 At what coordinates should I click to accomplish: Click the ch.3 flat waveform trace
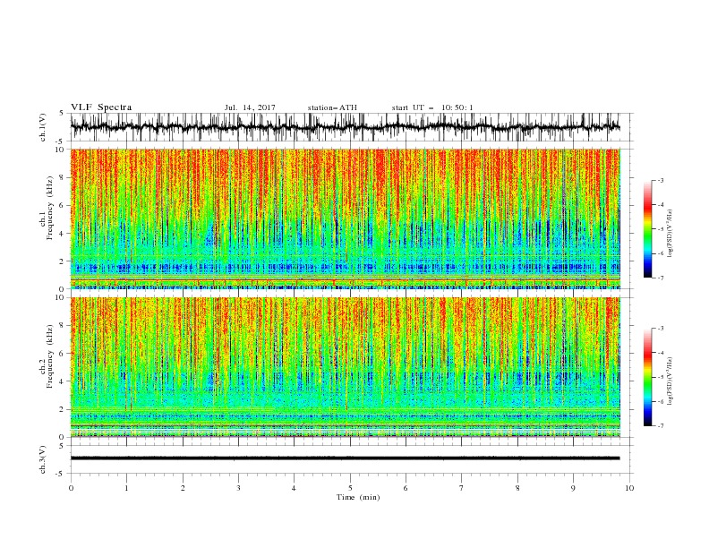tap(346, 458)
